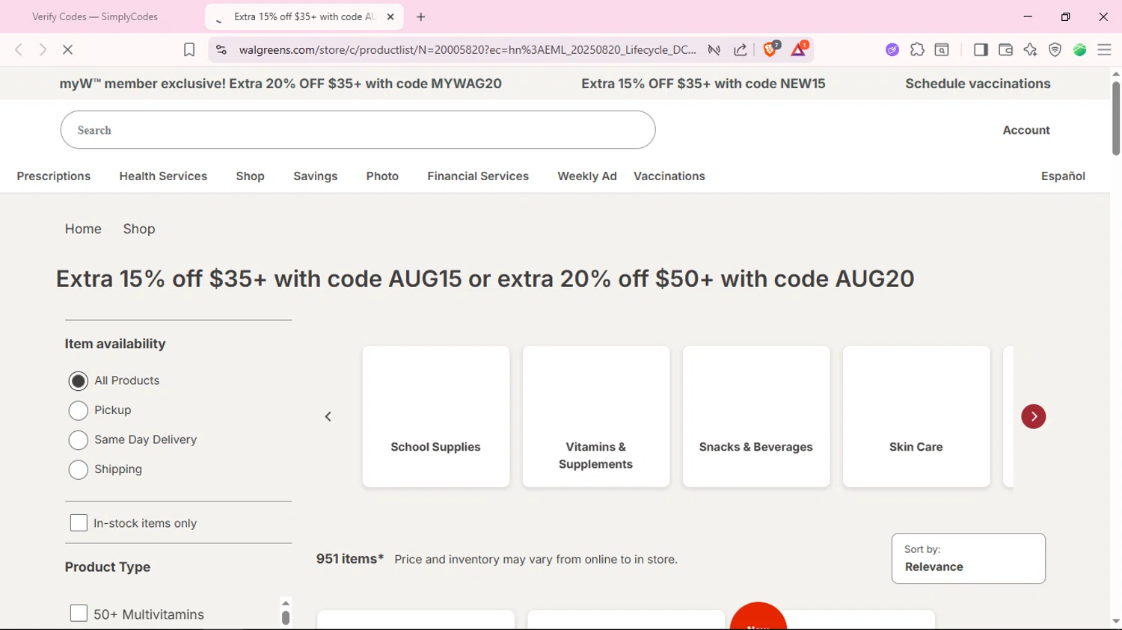This screenshot has width=1122, height=630.
Task: Open site settings icon in address bar
Action: [x=221, y=50]
